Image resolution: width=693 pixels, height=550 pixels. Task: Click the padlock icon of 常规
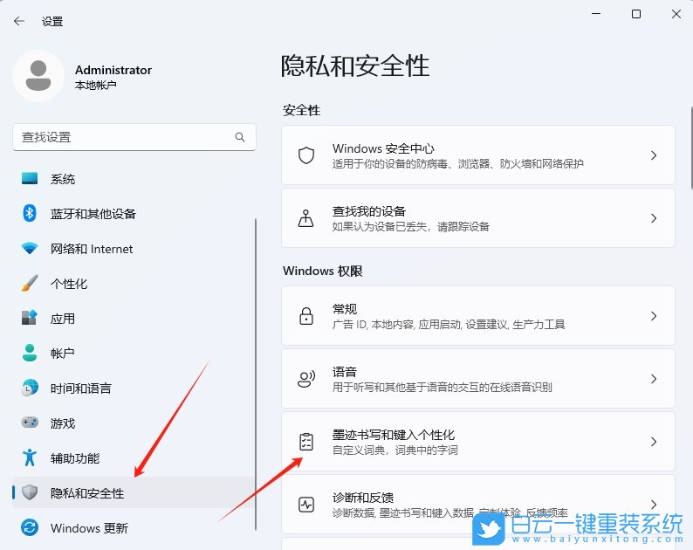click(x=306, y=316)
